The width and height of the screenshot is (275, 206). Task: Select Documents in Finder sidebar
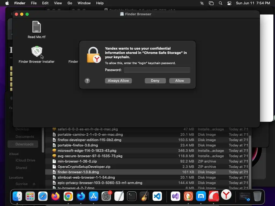point(25,137)
